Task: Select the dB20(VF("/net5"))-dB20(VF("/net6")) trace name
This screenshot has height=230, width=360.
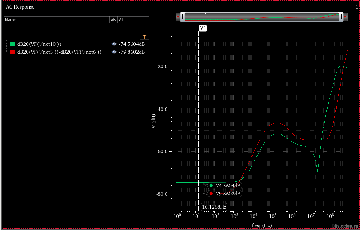Action: tap(59, 52)
